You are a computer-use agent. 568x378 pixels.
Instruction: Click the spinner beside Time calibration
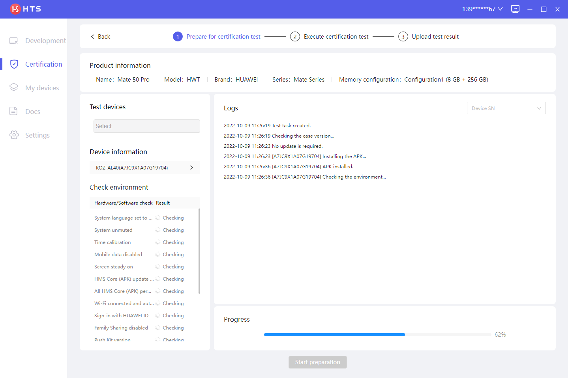pyautogui.click(x=158, y=242)
